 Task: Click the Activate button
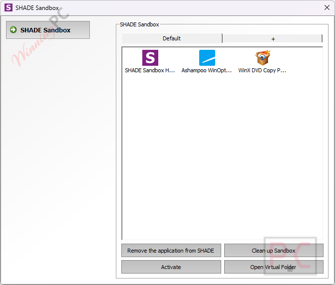171,267
